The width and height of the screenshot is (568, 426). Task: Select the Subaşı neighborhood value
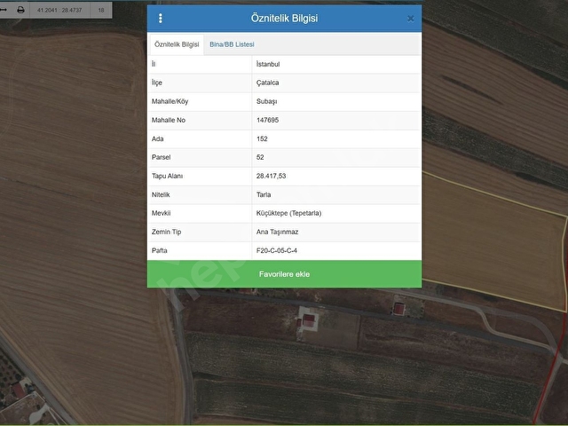click(x=266, y=101)
